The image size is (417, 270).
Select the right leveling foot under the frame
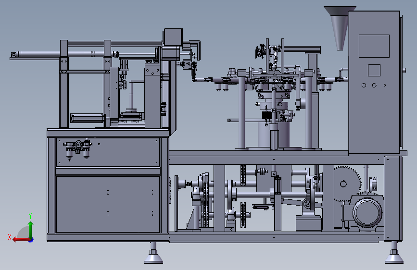point(394,253)
